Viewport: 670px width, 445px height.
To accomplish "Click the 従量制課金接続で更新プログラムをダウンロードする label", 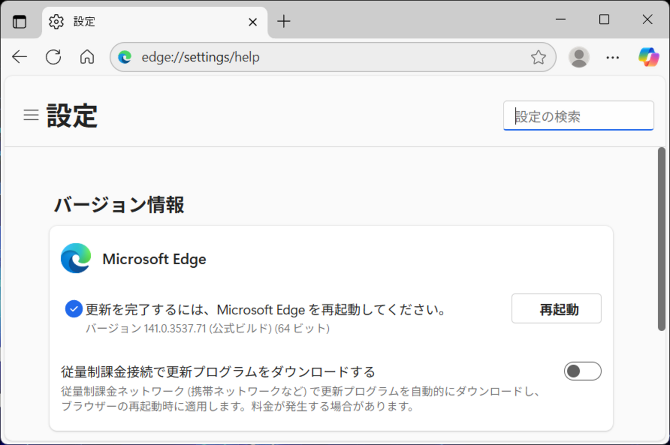I will pyautogui.click(x=218, y=371).
